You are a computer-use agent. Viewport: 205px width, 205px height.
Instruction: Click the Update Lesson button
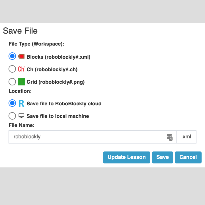tap(126, 157)
